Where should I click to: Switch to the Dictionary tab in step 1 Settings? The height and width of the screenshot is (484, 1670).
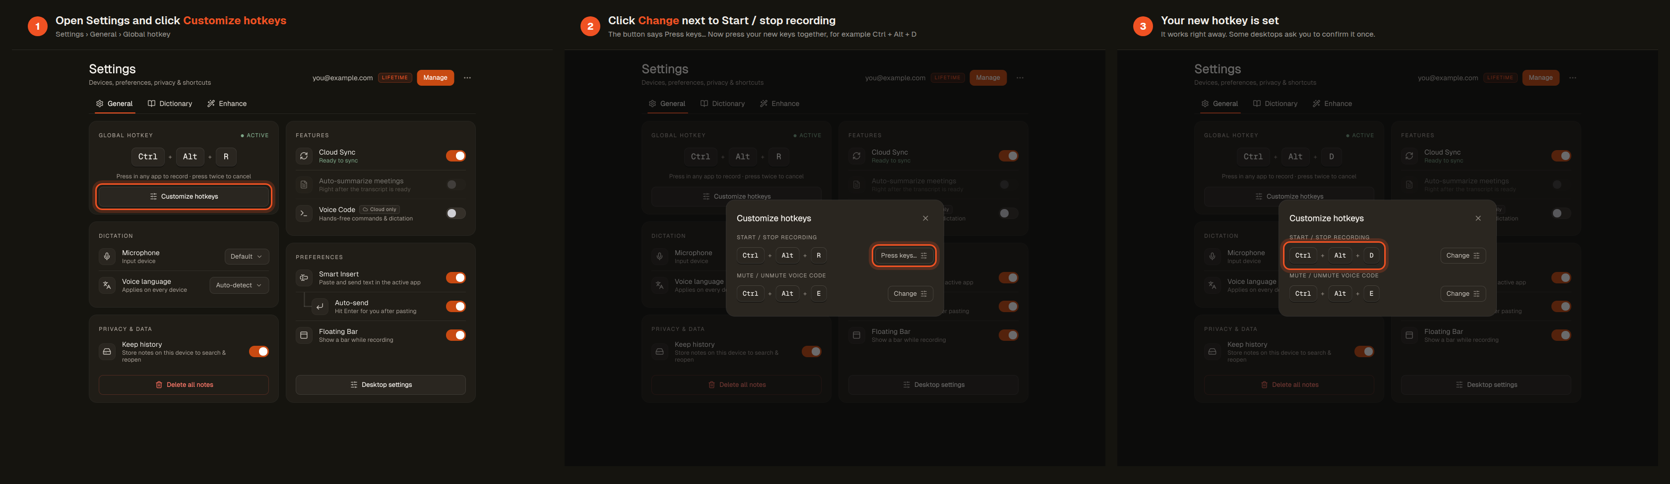pyautogui.click(x=170, y=104)
